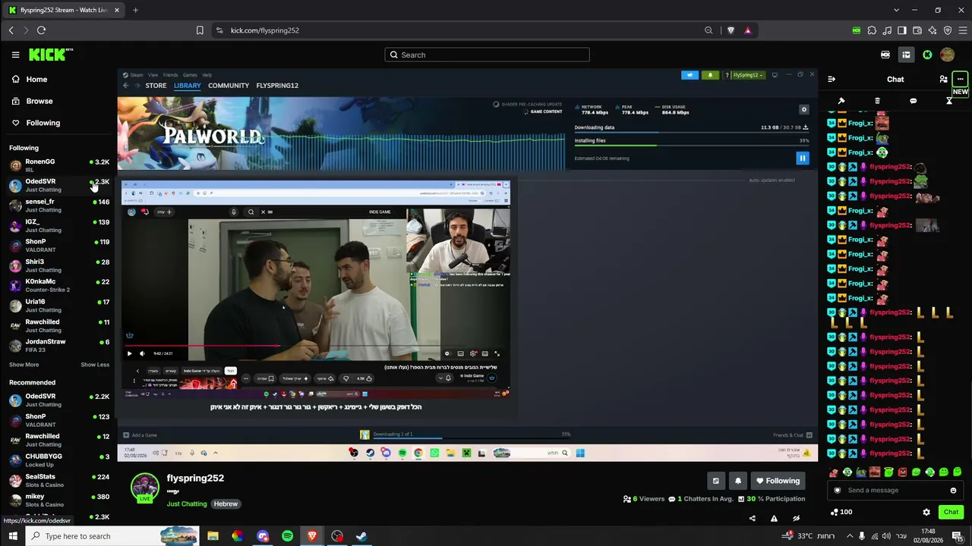Open the Windows Start menu
Viewport: 972px width, 546px height.
click(x=12, y=536)
